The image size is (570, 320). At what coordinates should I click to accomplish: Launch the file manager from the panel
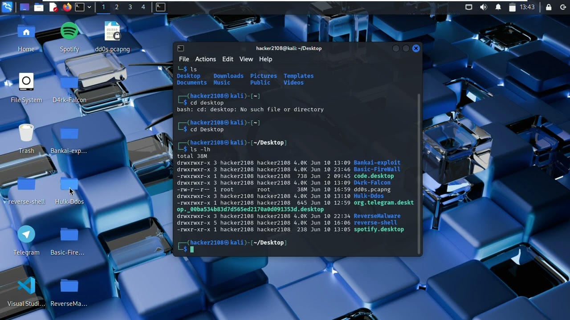pos(39,7)
